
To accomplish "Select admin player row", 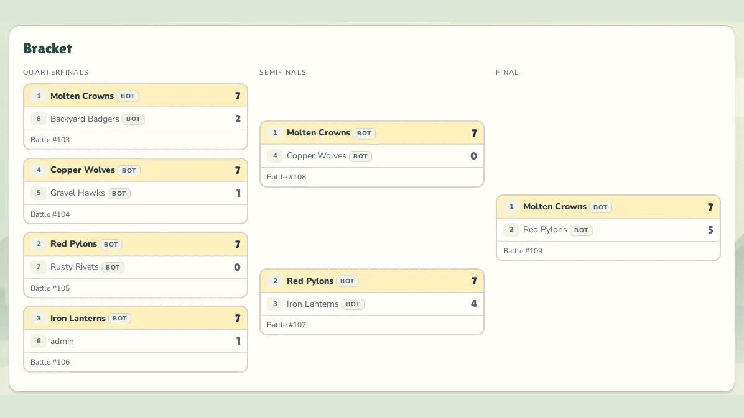I will click(135, 341).
